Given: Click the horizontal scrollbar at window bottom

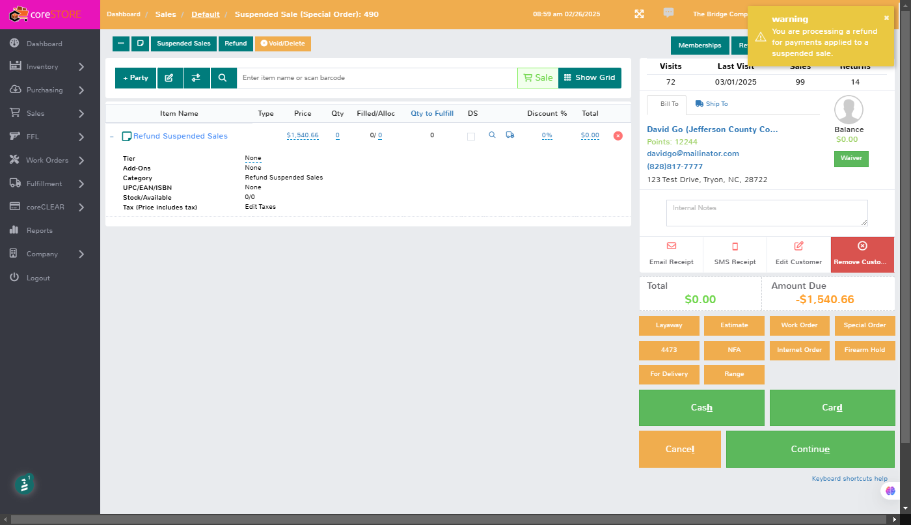Looking at the screenshot, I should (x=449, y=519).
